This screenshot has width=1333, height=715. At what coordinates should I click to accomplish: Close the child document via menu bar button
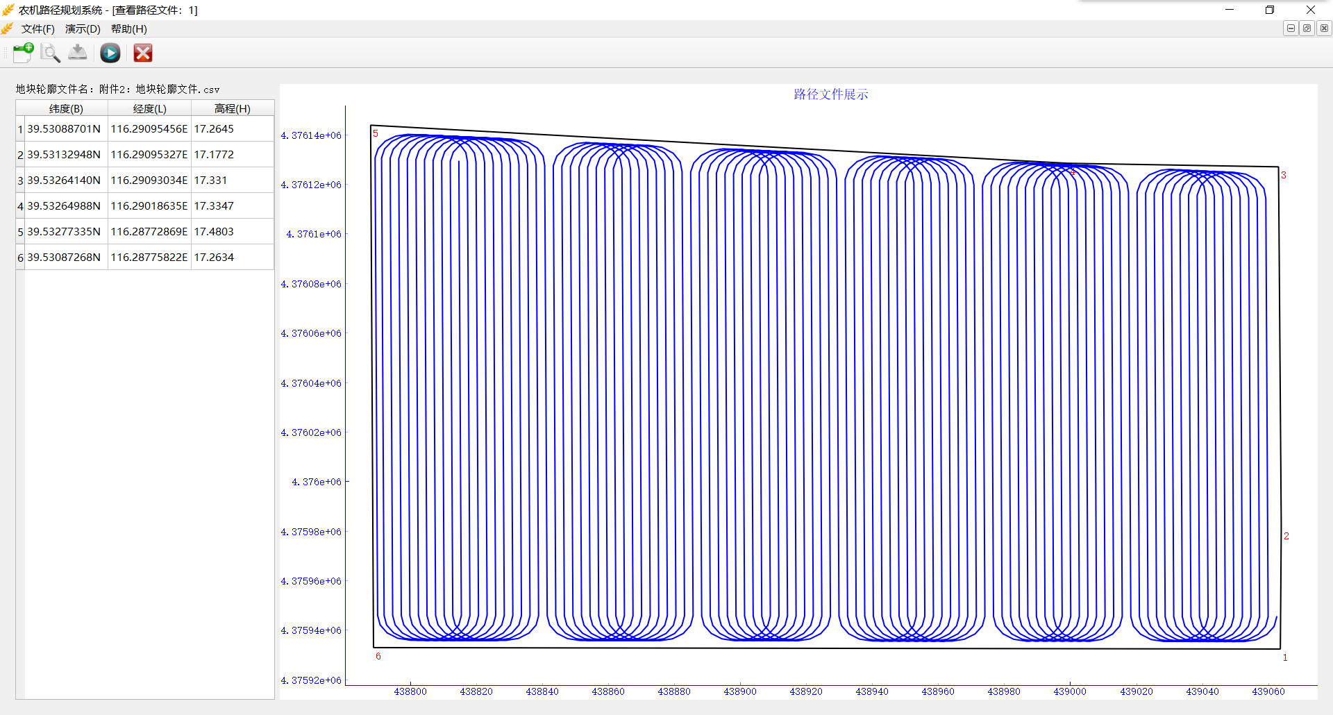click(x=1324, y=28)
